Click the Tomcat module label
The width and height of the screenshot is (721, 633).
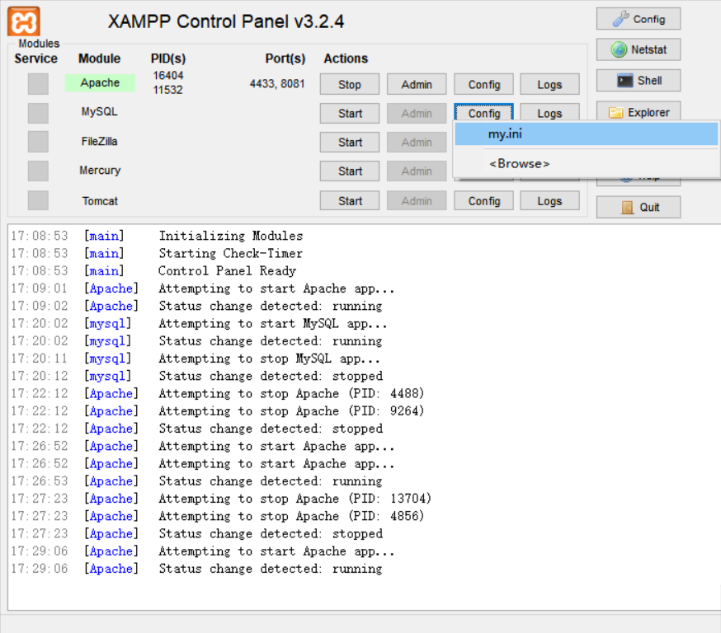tap(100, 201)
